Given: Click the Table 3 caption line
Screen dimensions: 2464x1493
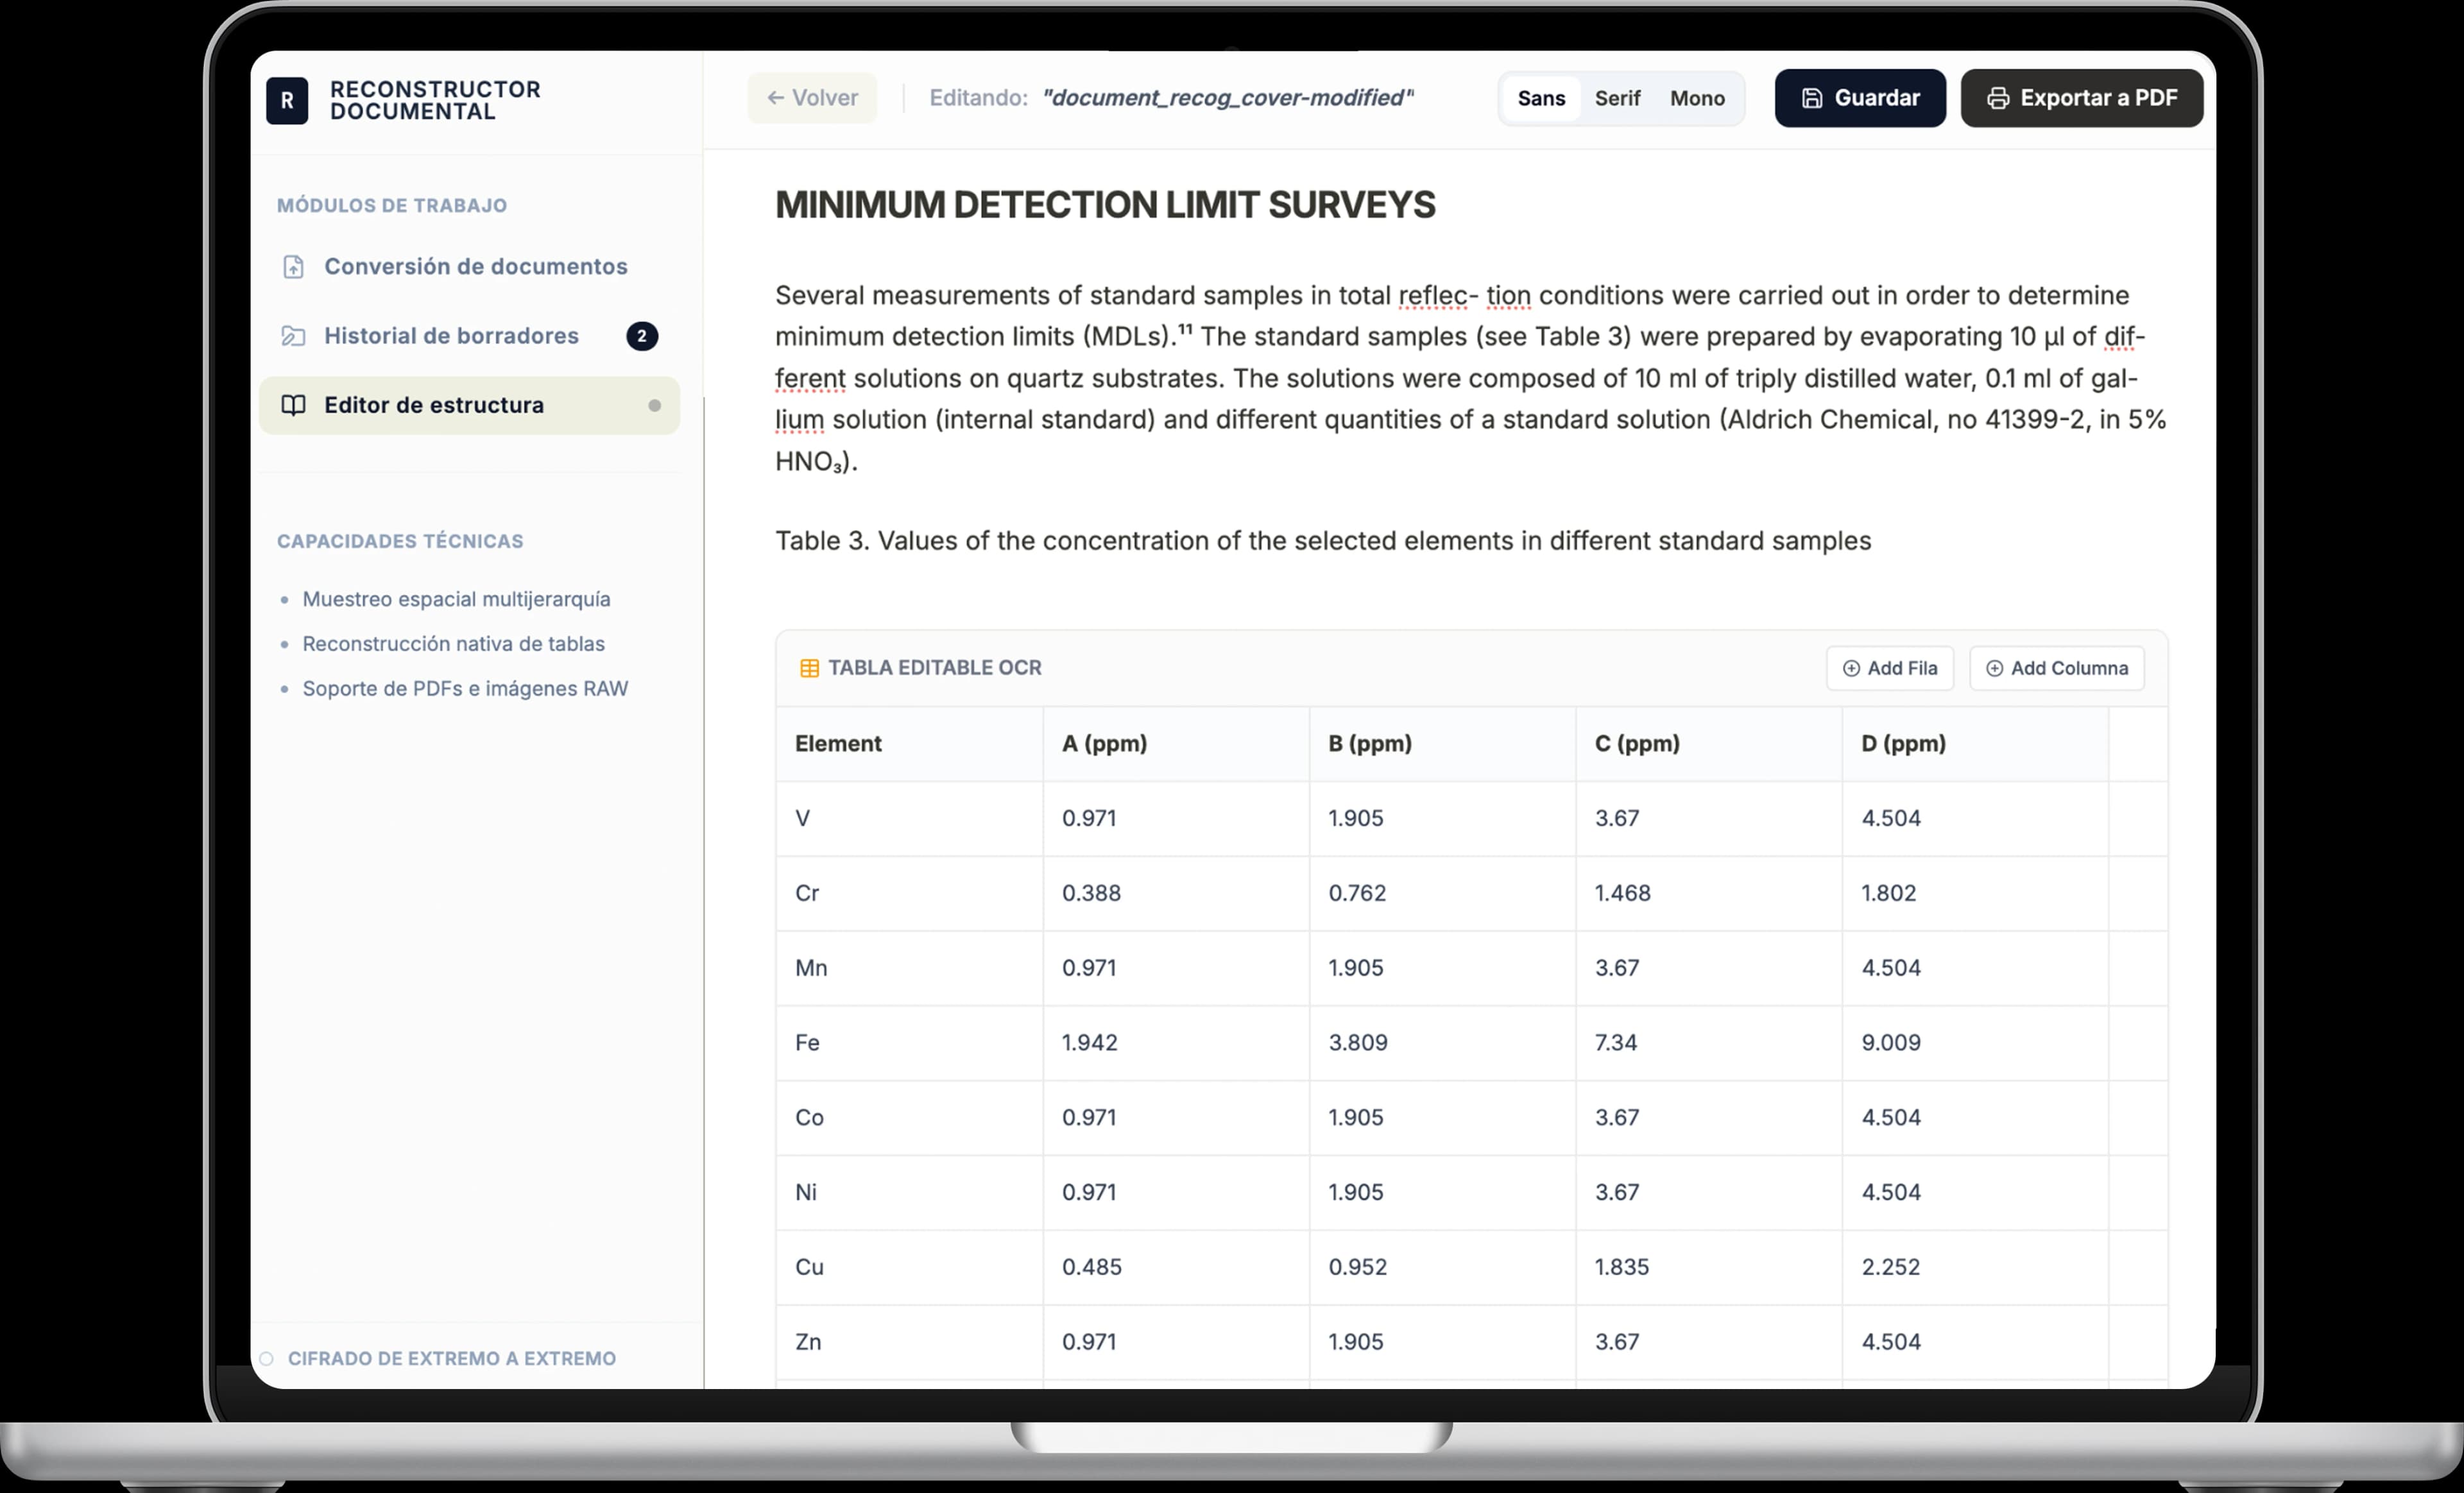Looking at the screenshot, I should (x=1323, y=541).
